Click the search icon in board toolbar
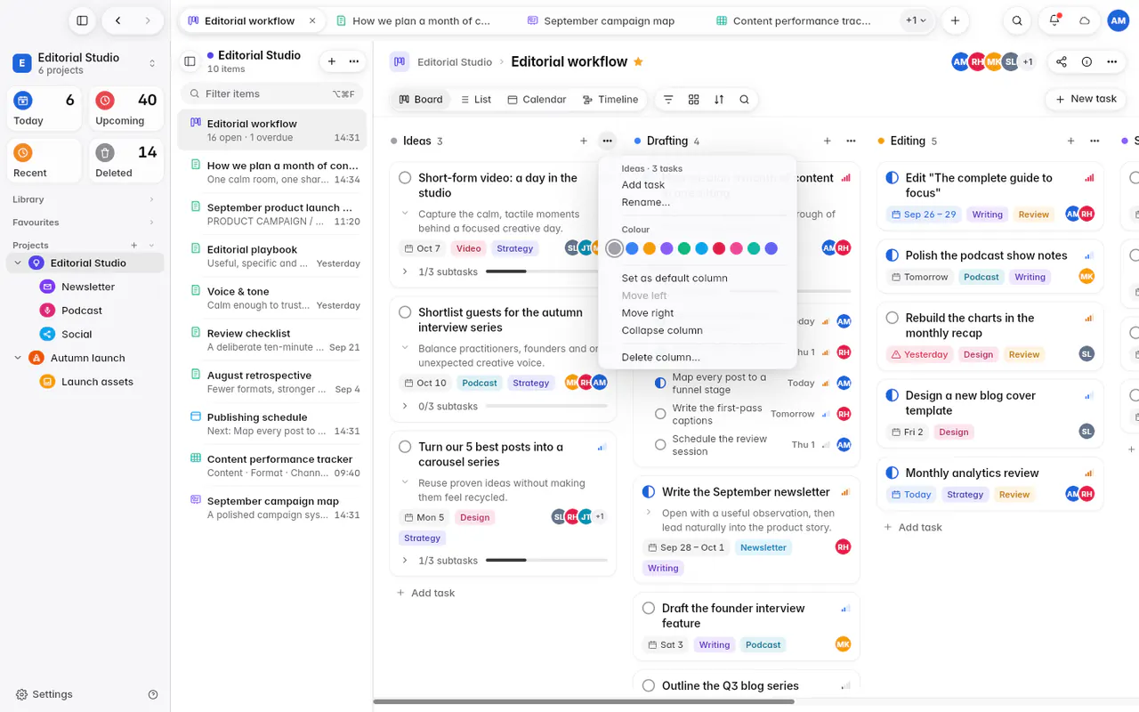 (x=744, y=100)
